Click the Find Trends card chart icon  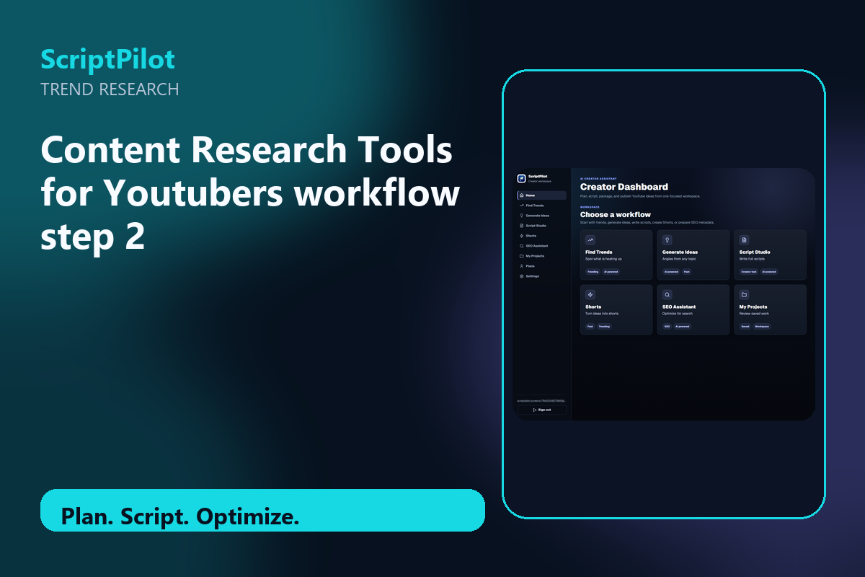pos(590,239)
